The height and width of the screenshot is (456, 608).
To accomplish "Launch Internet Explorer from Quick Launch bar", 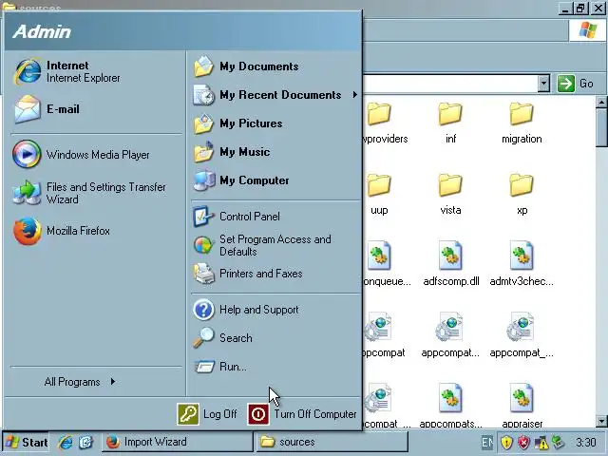I will click(66, 442).
